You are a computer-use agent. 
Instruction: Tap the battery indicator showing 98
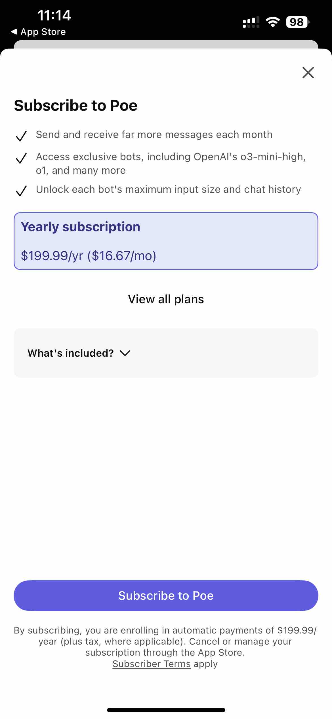tap(298, 22)
